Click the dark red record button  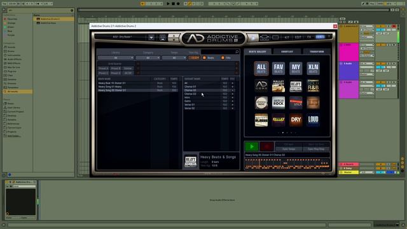click(x=267, y=147)
